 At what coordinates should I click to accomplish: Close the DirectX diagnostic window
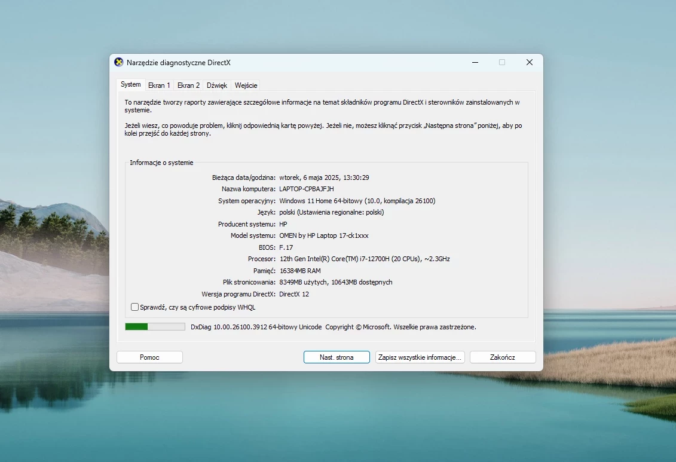point(530,63)
